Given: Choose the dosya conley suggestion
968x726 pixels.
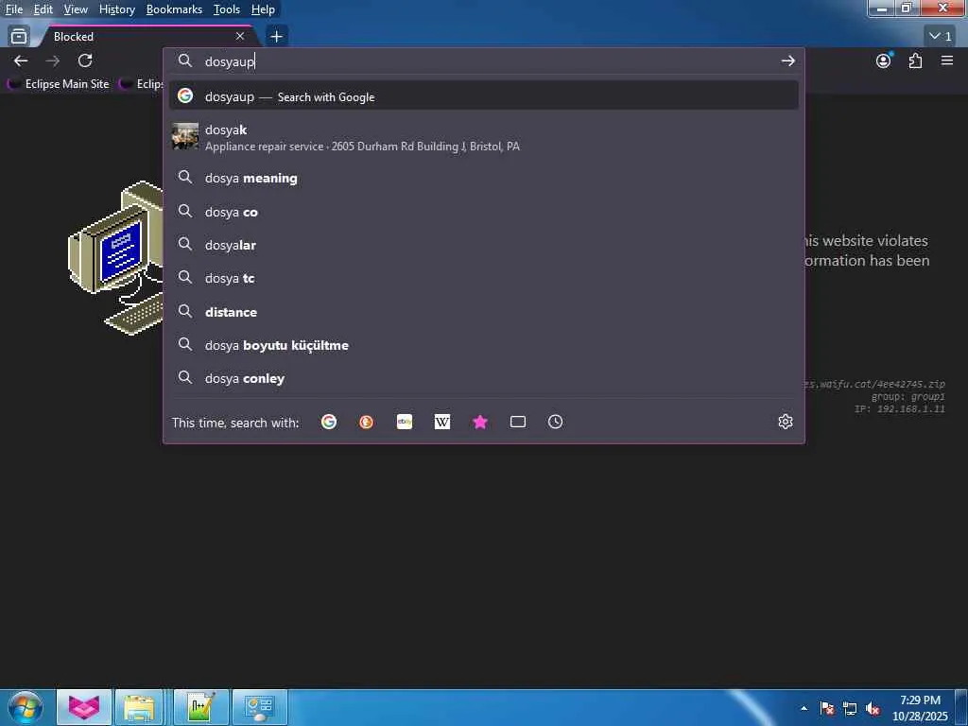Looking at the screenshot, I should click(484, 378).
